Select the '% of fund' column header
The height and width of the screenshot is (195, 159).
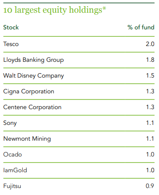[x=141, y=27]
